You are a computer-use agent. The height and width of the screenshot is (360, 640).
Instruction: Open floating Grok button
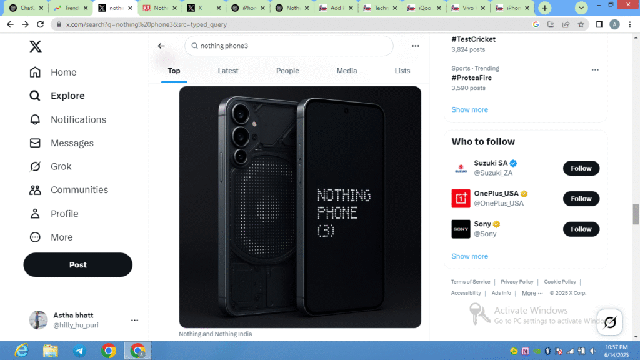pos(610,322)
